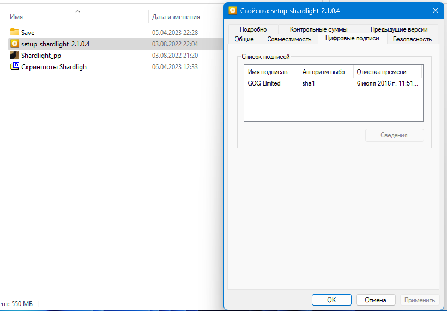This screenshot has width=447, height=311.
Task: Click the Алгоритм выборки column header
Action: (x=326, y=72)
